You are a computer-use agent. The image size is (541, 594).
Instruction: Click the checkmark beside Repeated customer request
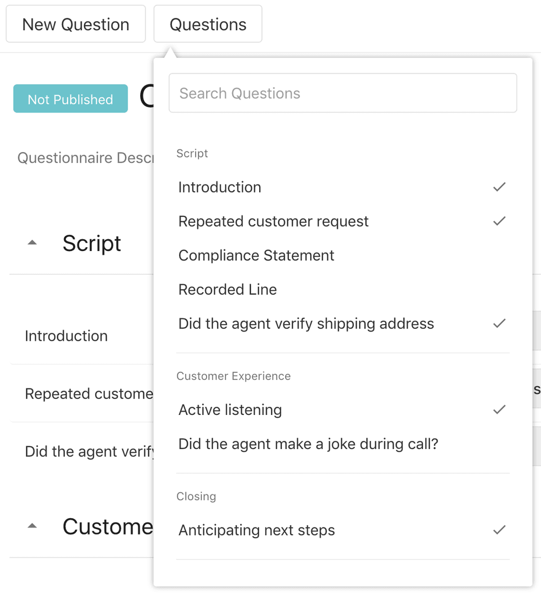(499, 221)
